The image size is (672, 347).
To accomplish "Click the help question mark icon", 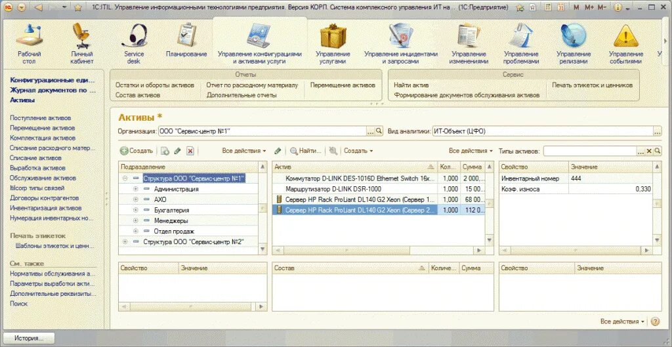I will 655,321.
